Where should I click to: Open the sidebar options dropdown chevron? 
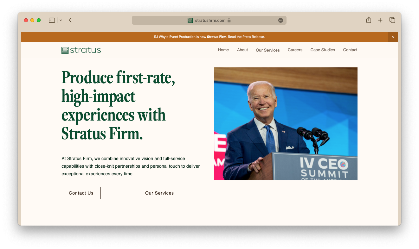pos(61,20)
